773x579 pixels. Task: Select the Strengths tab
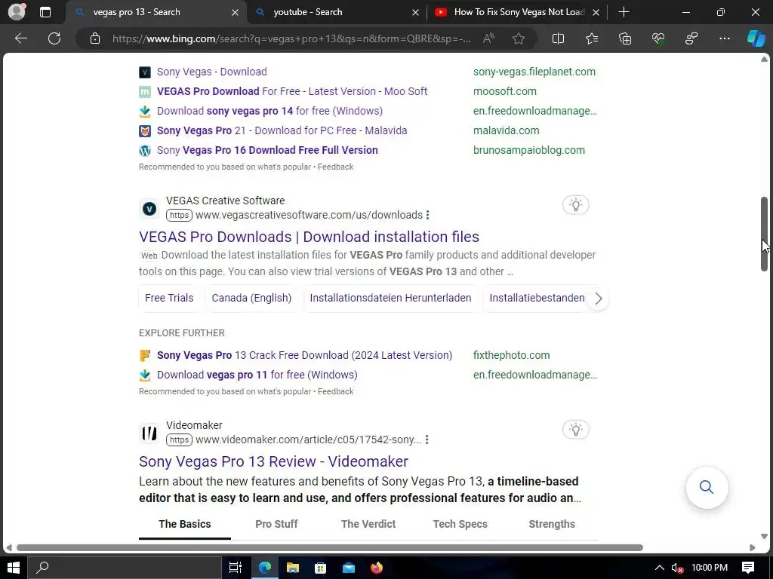coord(552,525)
